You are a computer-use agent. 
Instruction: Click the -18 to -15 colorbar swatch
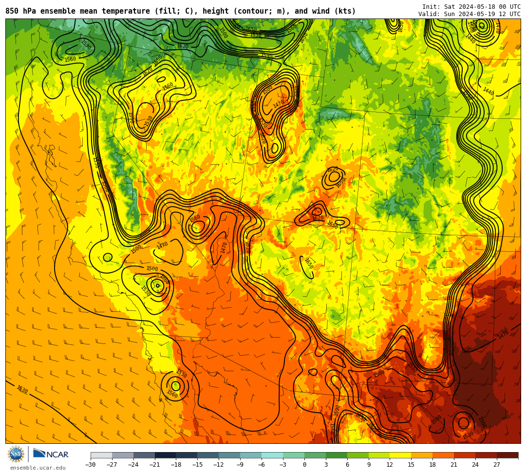click(x=187, y=455)
